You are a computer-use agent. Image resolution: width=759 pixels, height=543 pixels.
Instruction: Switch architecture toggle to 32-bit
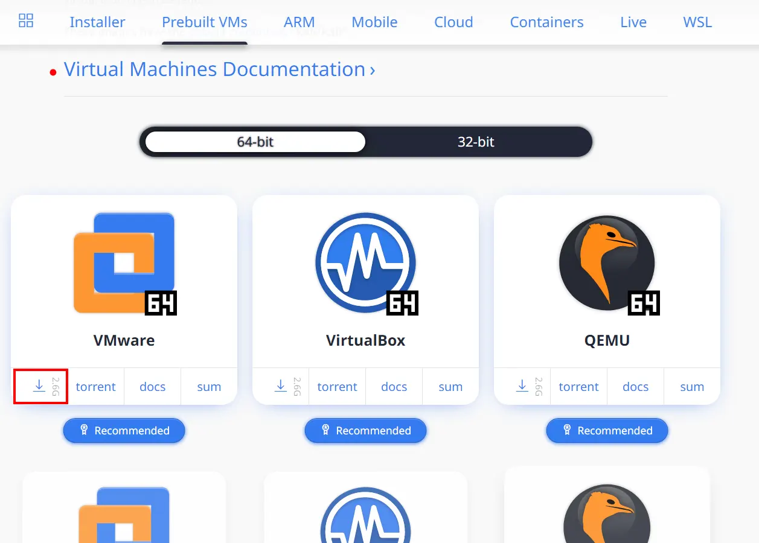tap(476, 142)
